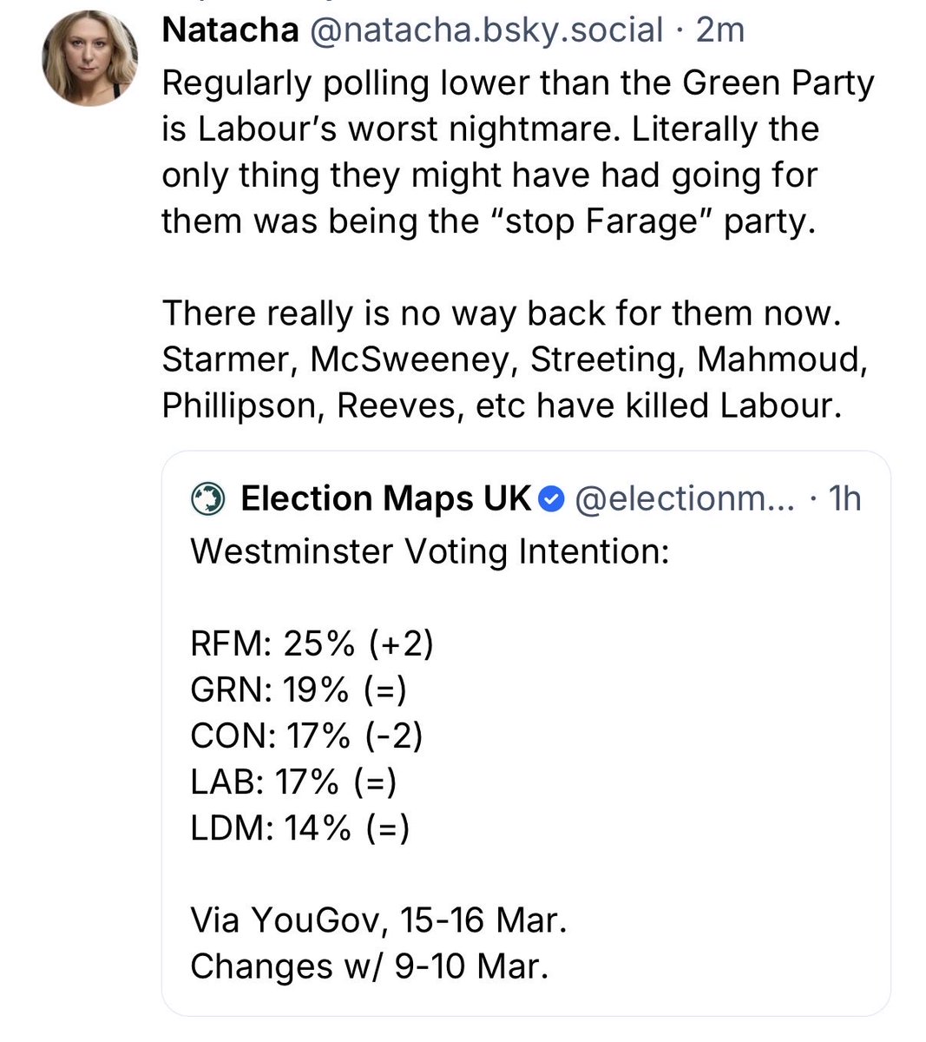Click the Election Maps UK globe avatar
Image resolution: width=926 pixels, height=1042 pixels.
pos(207,499)
